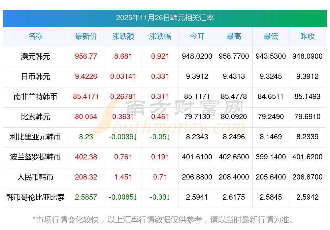The height and width of the screenshot is (230, 330).
Task: Click the change amount 0.2678↑
Action: click(x=123, y=97)
